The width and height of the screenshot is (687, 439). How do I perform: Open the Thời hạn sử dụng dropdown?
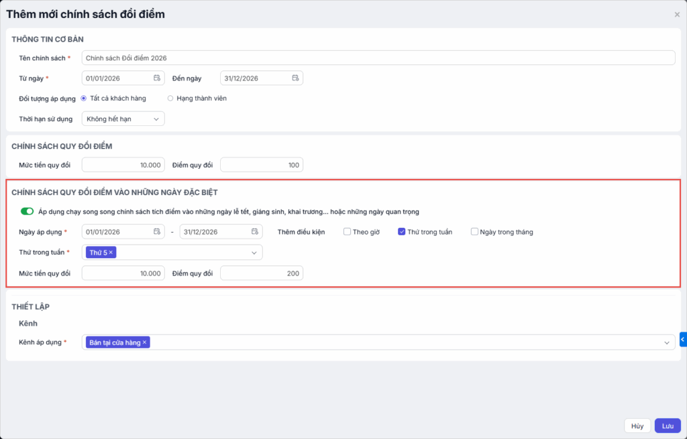pyautogui.click(x=123, y=119)
